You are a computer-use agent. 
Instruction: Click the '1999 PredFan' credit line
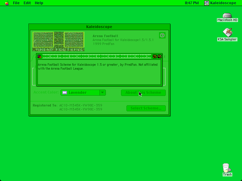[103, 44]
